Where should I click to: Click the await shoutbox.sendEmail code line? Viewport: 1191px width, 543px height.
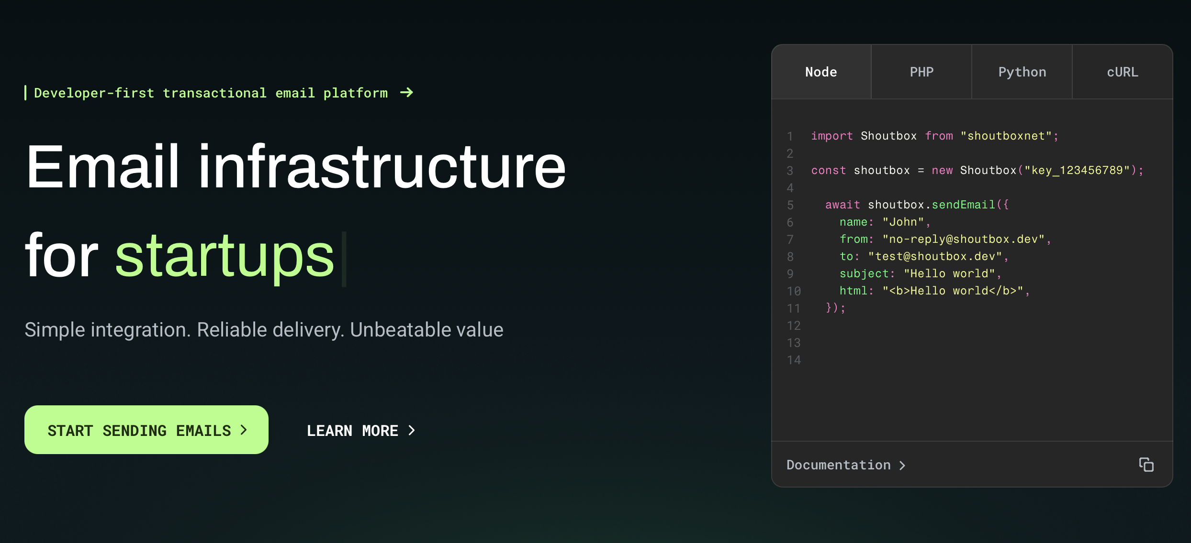(917, 205)
